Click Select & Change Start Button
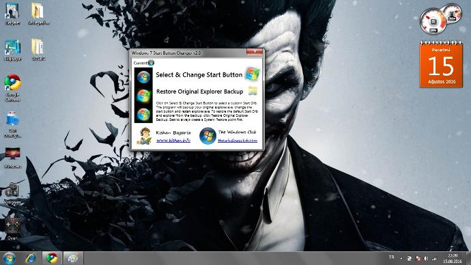The width and height of the screenshot is (471, 265). pyautogui.click(x=199, y=75)
